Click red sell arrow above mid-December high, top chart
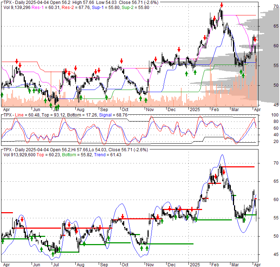The height and width of the screenshot is (267, 280). point(179,49)
